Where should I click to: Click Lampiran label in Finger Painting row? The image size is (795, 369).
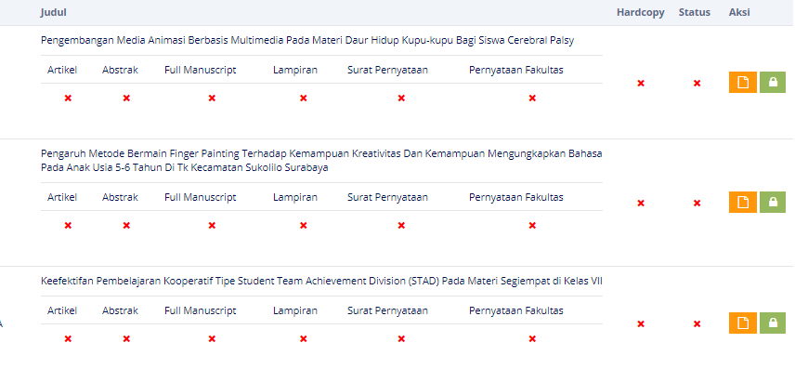[295, 197]
